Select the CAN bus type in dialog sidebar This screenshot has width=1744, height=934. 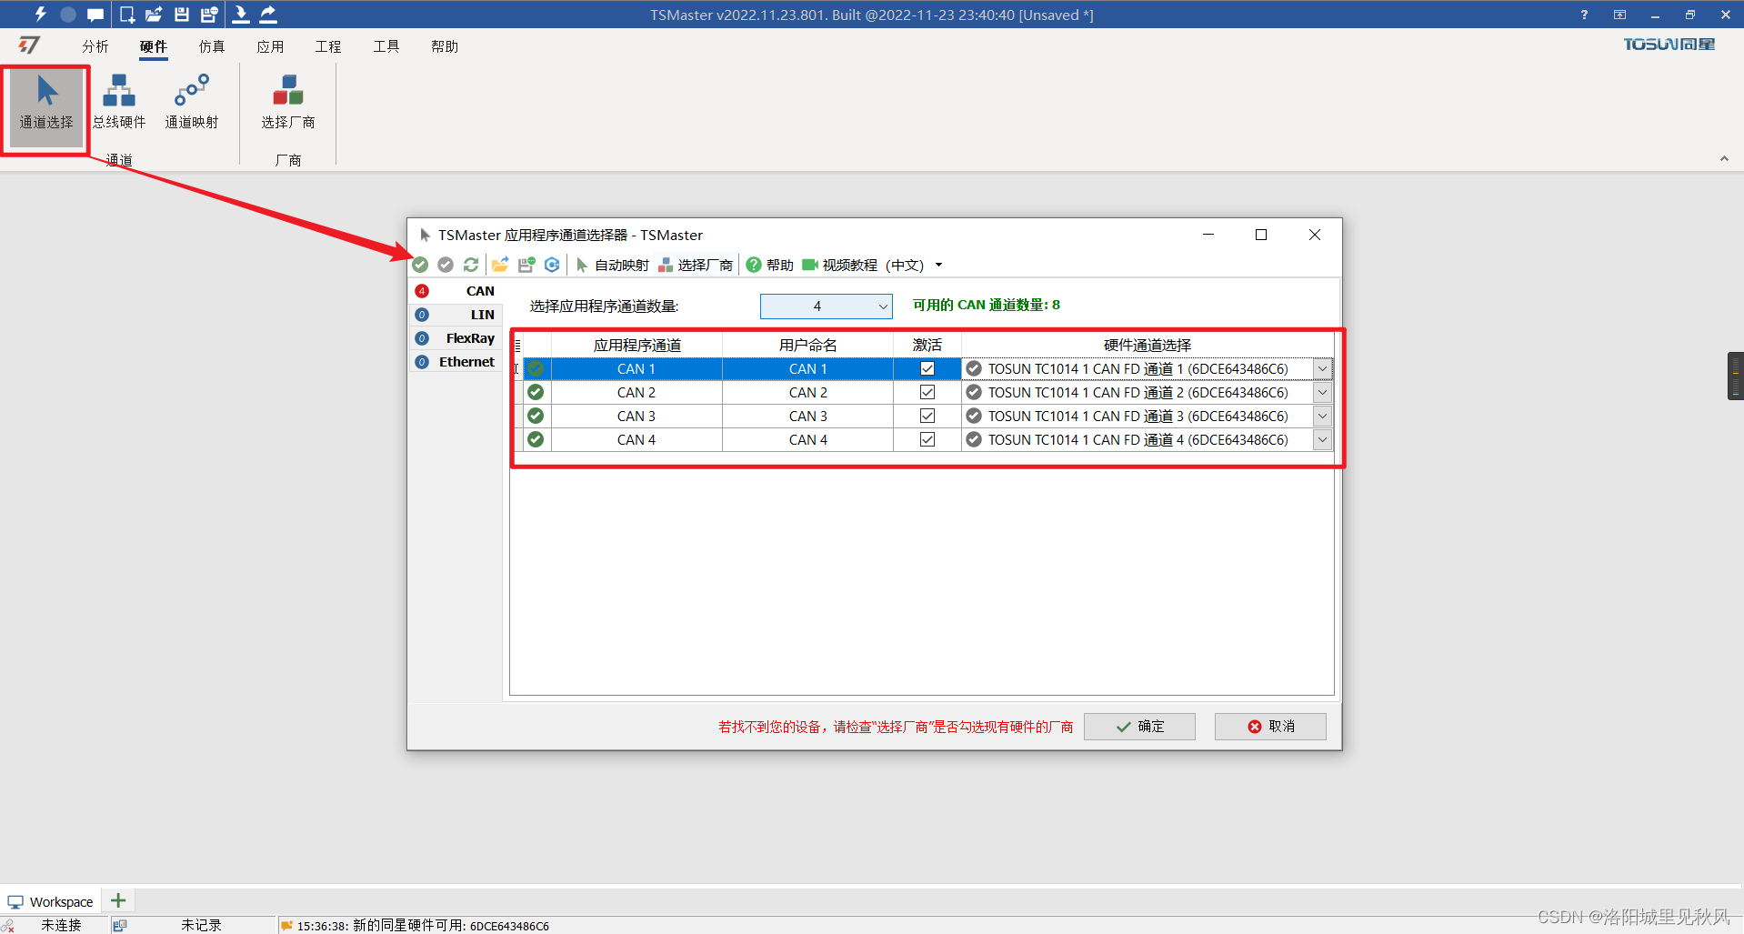456,291
